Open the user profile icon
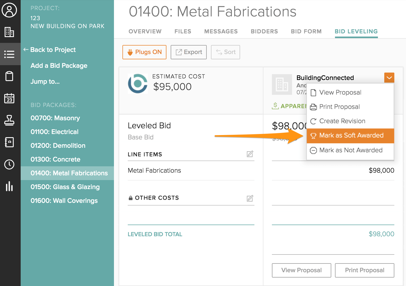The width and height of the screenshot is (406, 286). point(10,10)
